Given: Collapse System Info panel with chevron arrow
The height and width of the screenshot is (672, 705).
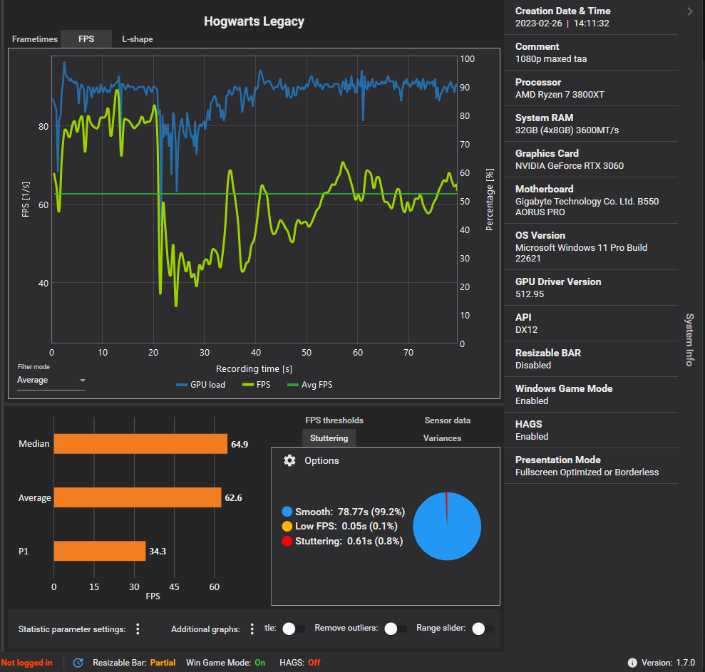Looking at the screenshot, I should (x=690, y=11).
